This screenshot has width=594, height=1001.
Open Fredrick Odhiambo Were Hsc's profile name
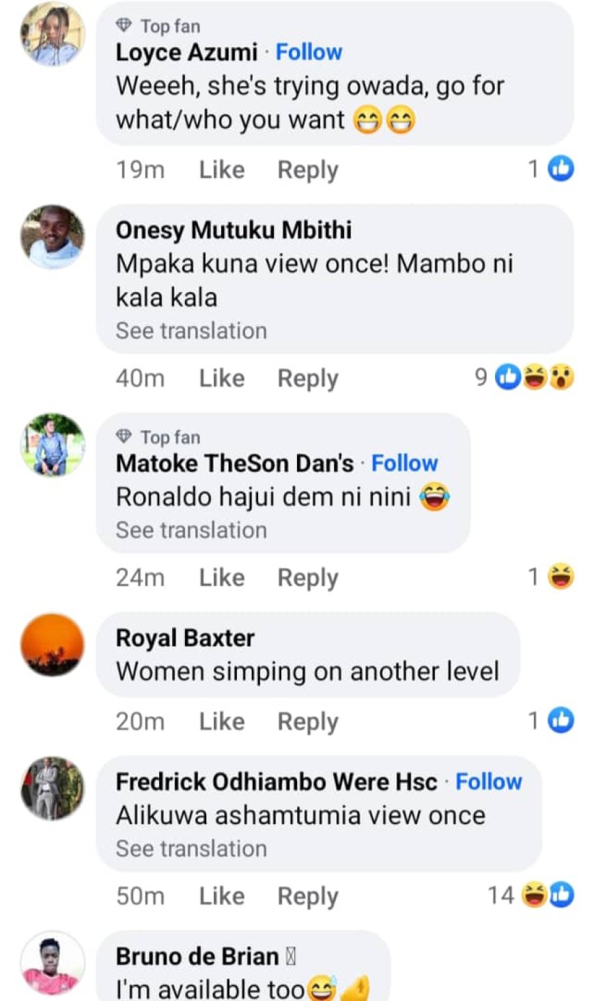[x=277, y=782]
